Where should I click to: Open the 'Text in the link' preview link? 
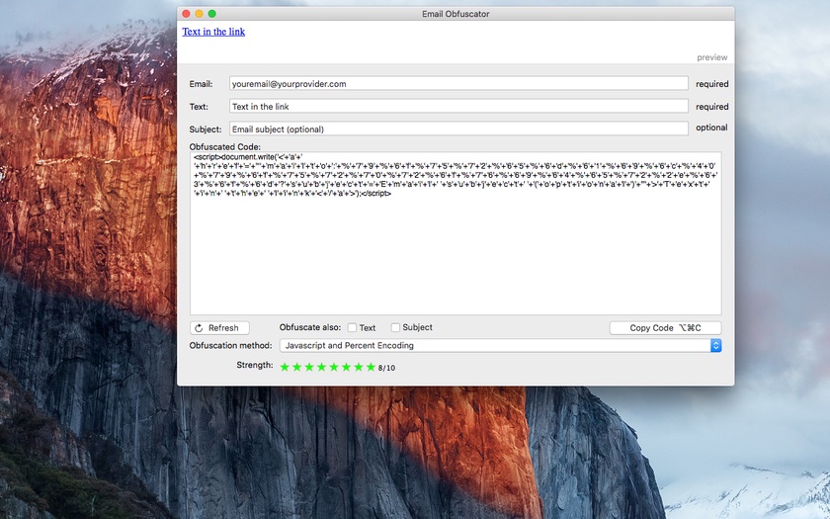(213, 32)
